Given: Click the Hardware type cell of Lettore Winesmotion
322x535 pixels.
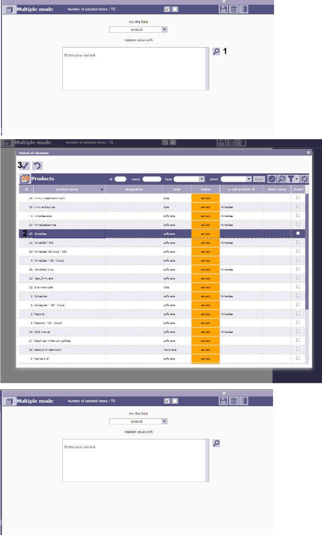Looking at the screenshot, I should (x=177, y=350).
